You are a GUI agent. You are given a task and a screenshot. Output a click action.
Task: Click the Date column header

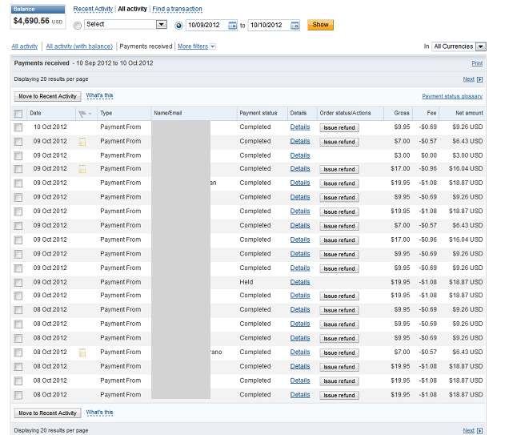coord(35,113)
